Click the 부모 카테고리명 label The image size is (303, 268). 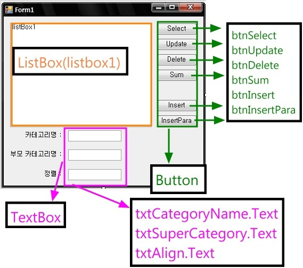coord(36,154)
